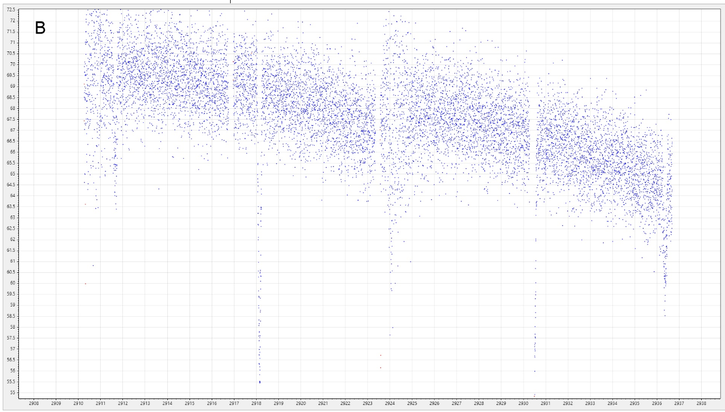The width and height of the screenshot is (725, 412).
Task: Click the 2908 label on the x-axis
Action: click(34, 403)
